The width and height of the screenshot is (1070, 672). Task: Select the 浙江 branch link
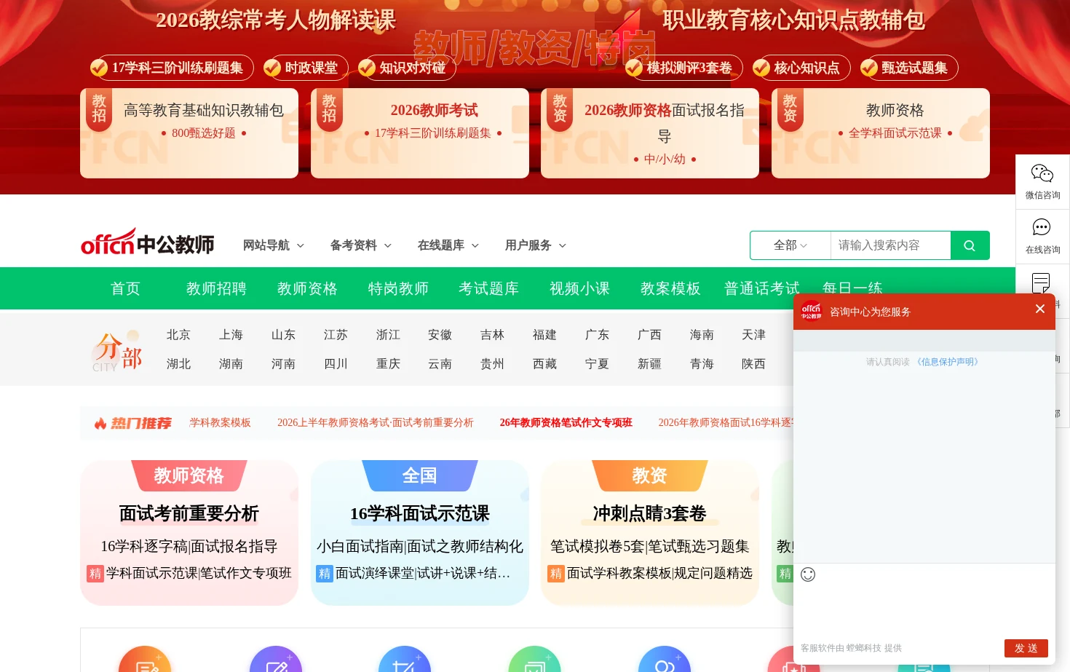click(388, 334)
